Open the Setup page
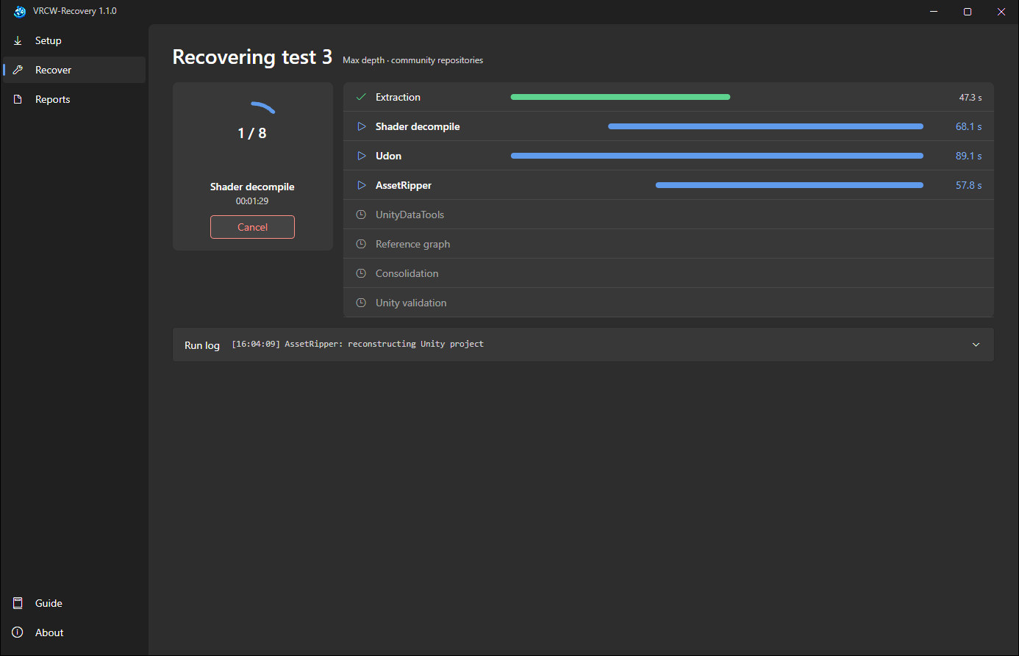 click(74, 40)
